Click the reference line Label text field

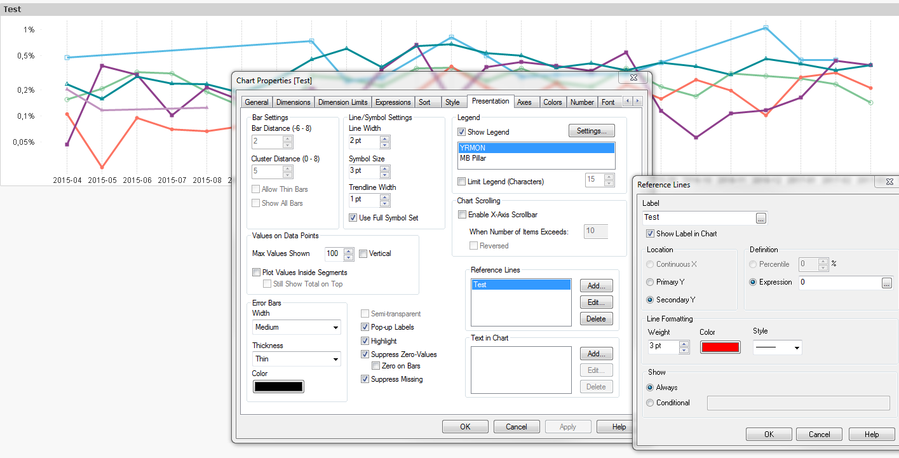point(698,218)
